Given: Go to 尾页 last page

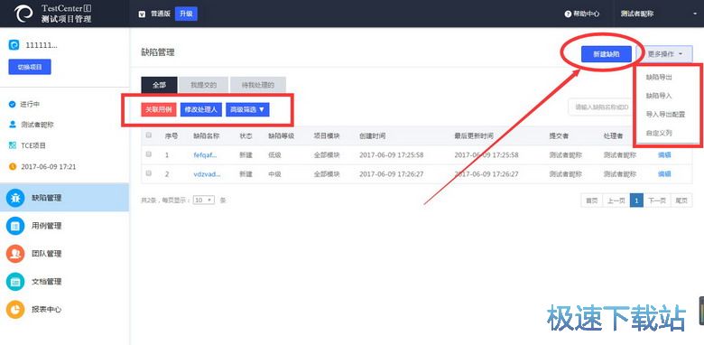Looking at the screenshot, I should (x=681, y=200).
